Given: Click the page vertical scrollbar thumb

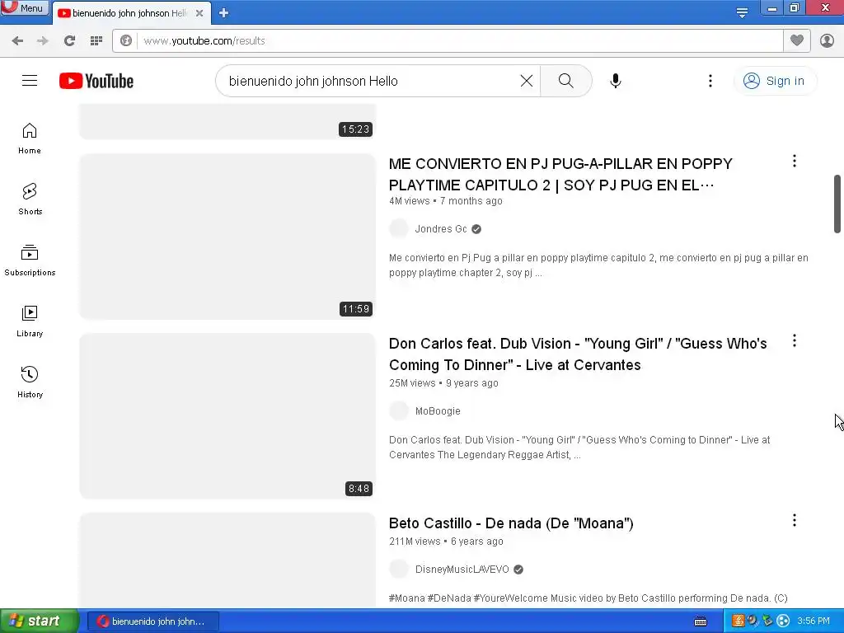Looking at the screenshot, I should coord(837,204).
